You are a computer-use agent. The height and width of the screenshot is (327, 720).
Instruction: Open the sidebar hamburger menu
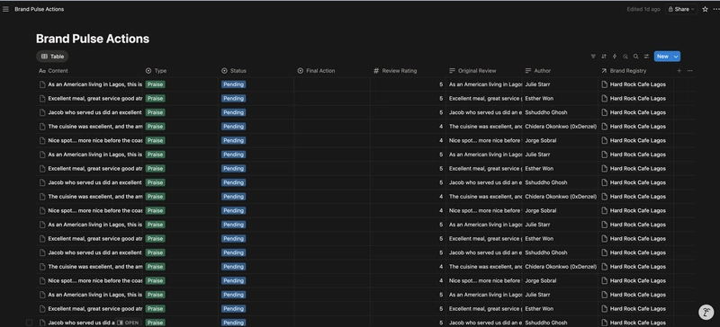tap(5, 9)
